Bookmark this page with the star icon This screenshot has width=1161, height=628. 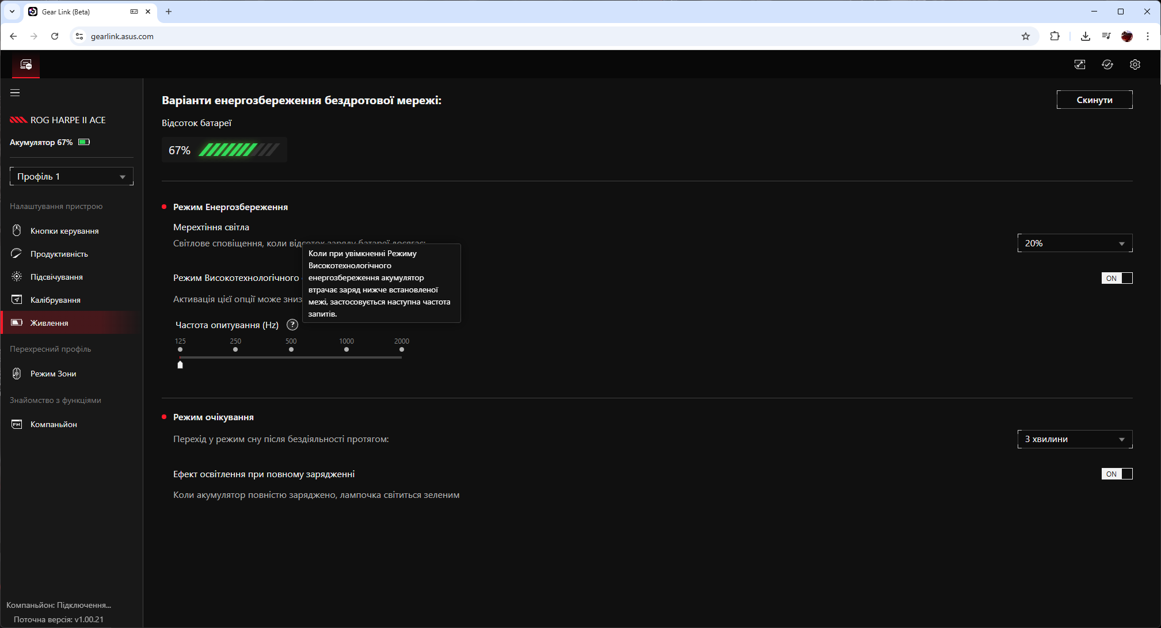coord(1025,36)
